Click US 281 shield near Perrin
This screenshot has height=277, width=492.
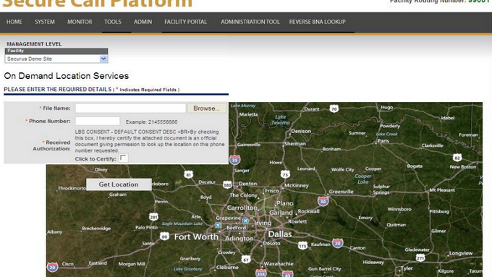(153, 217)
